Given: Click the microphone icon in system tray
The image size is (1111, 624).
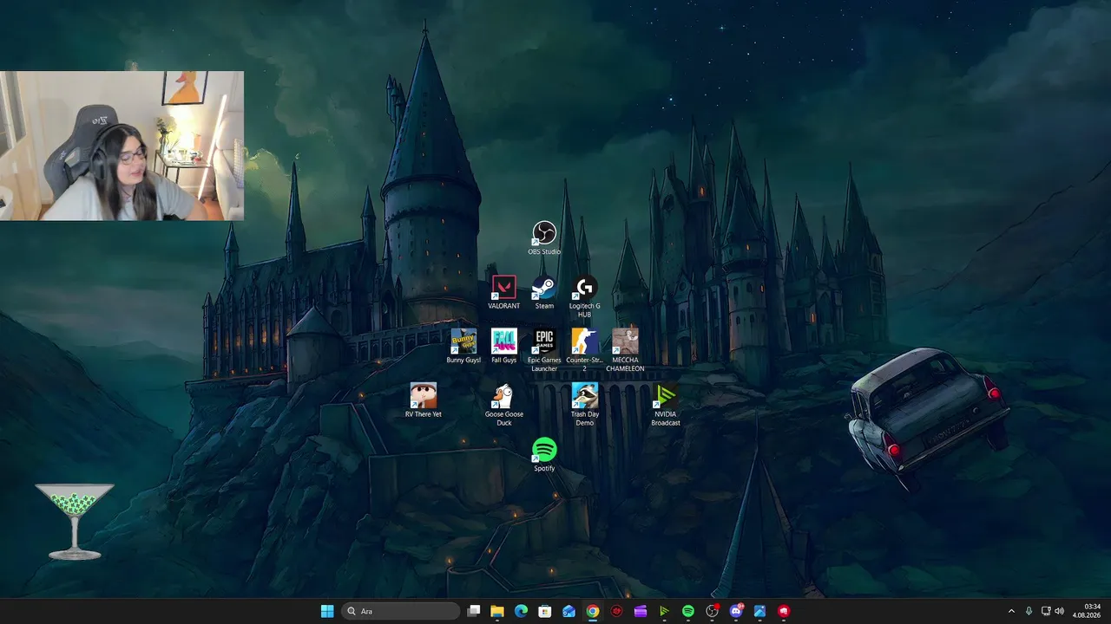Looking at the screenshot, I should [x=1029, y=611].
